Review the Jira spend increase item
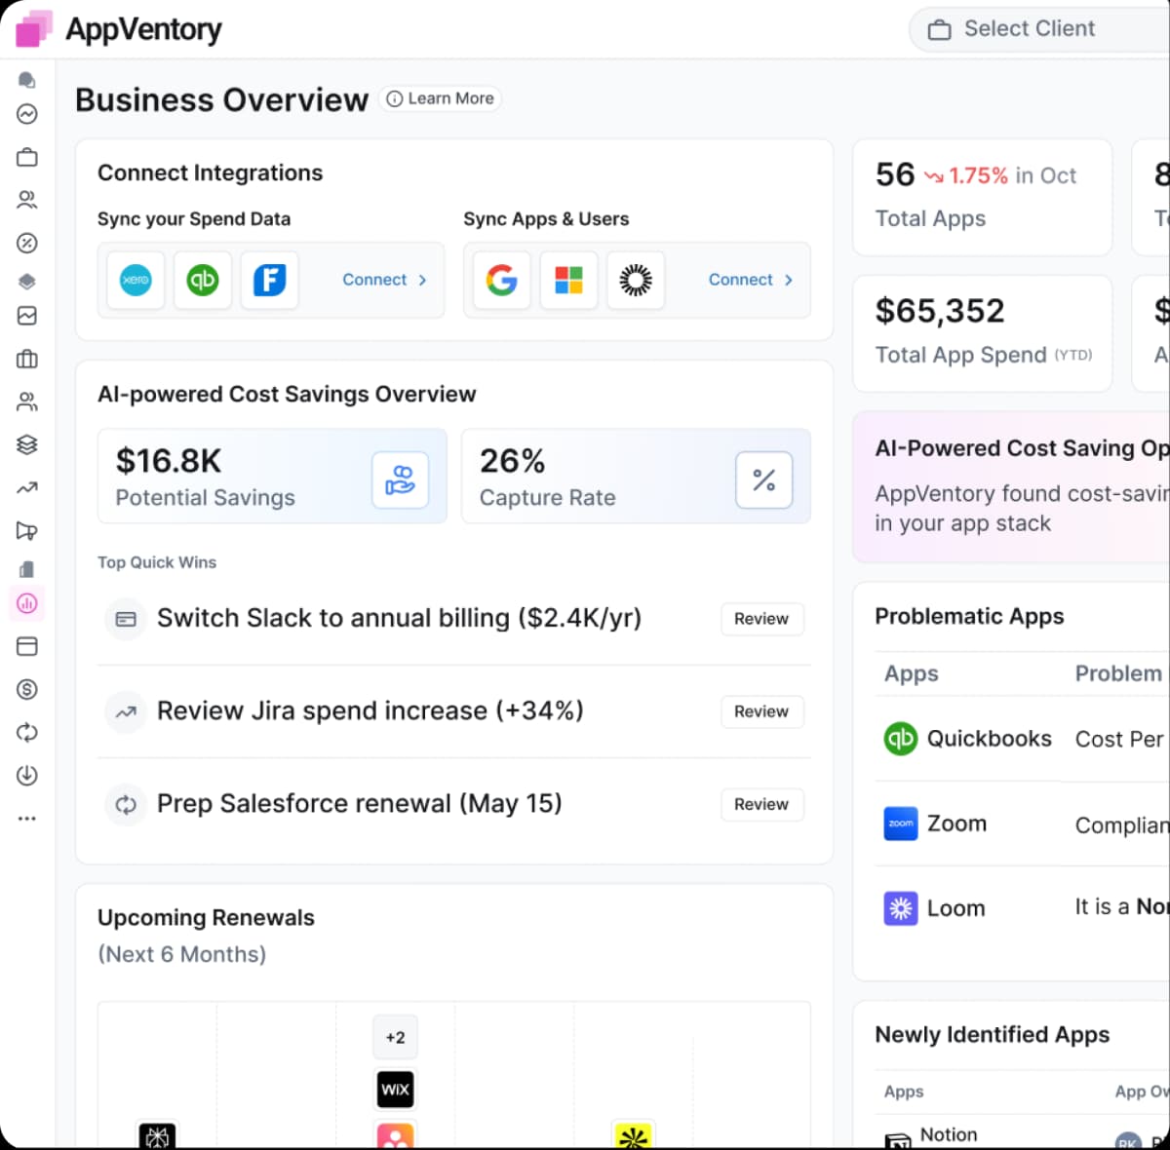Image resolution: width=1170 pixels, height=1150 pixels. point(761,711)
